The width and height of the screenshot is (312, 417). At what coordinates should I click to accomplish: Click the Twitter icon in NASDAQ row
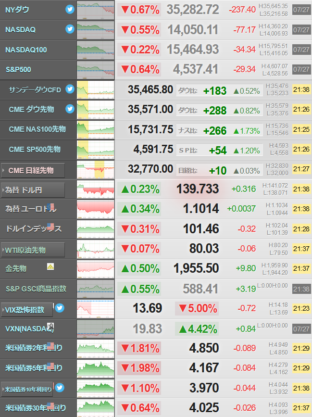pos(70,29)
